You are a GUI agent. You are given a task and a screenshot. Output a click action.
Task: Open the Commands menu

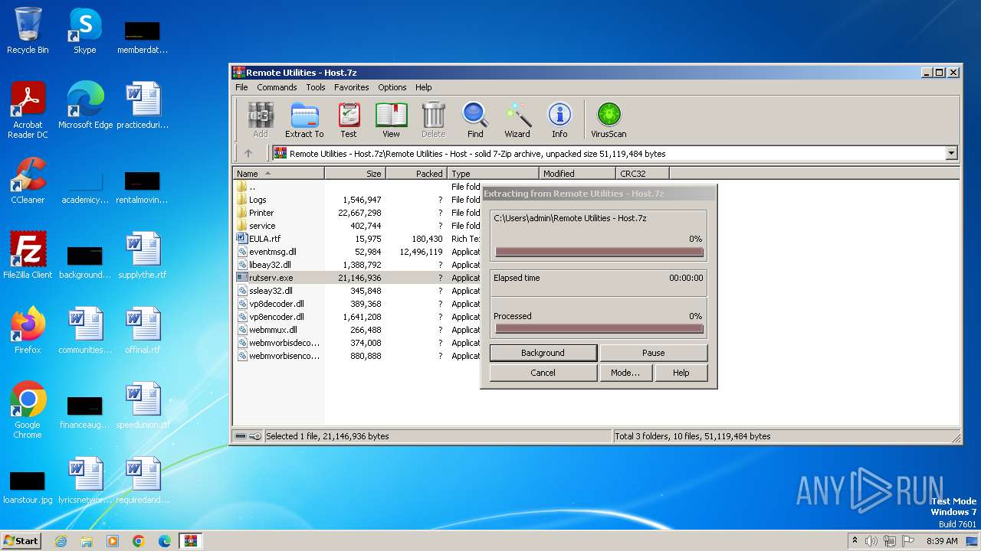[x=277, y=87]
